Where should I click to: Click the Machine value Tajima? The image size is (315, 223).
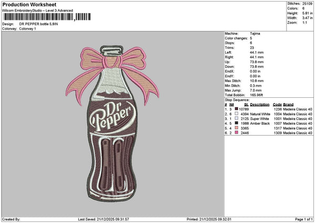point(255,34)
